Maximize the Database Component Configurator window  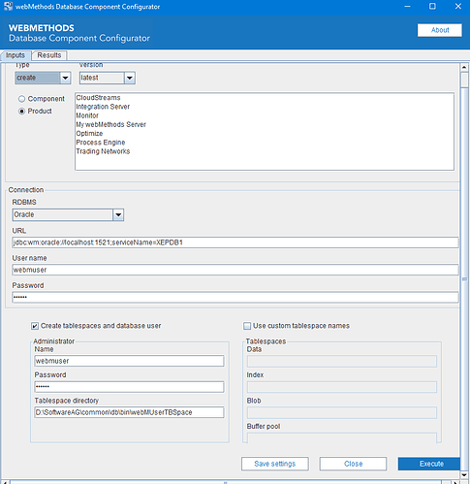pos(432,6)
